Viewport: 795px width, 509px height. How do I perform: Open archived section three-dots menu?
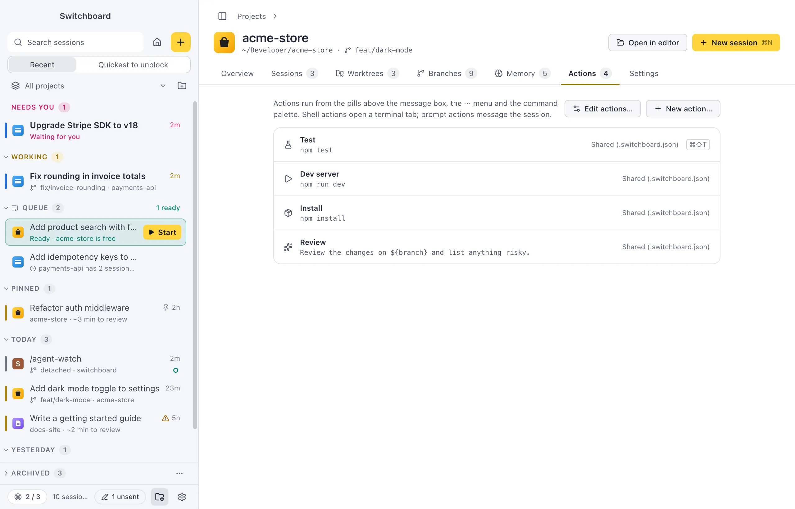(179, 473)
